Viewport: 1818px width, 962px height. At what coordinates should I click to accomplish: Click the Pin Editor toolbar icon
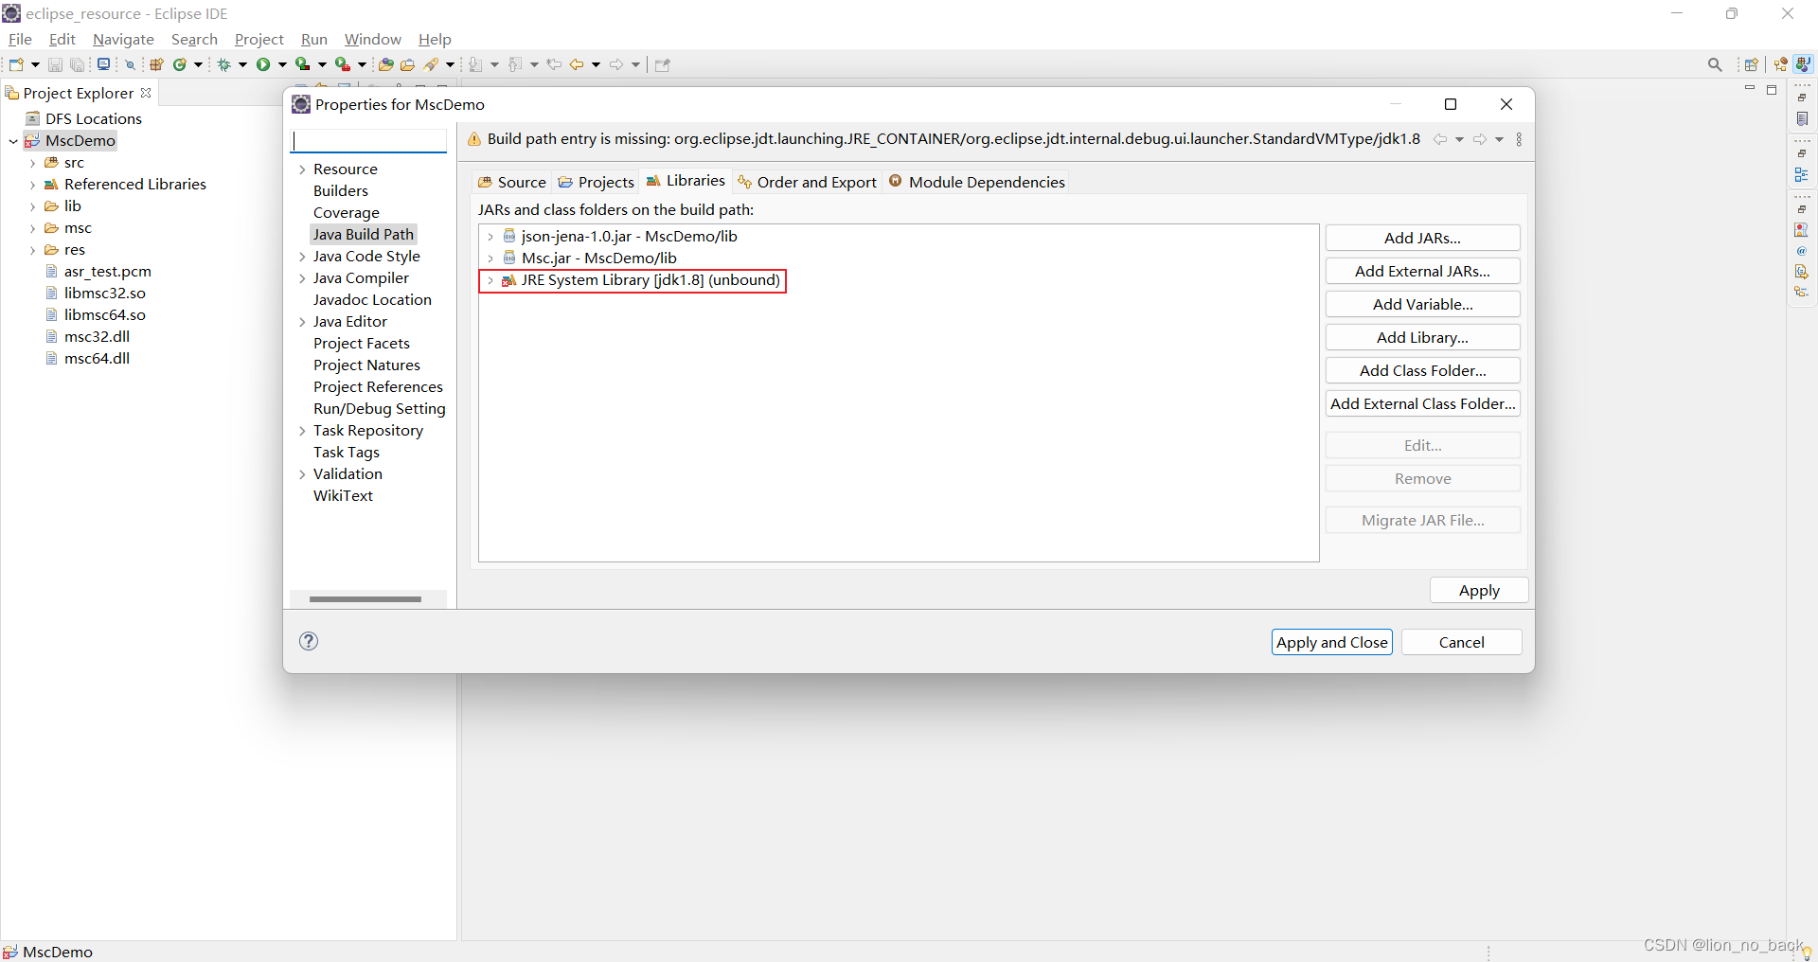point(663,64)
